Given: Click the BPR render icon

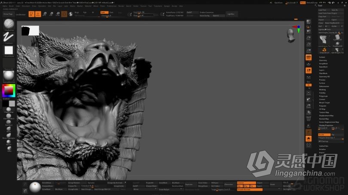Looking at the screenshot, I should 308,22.
